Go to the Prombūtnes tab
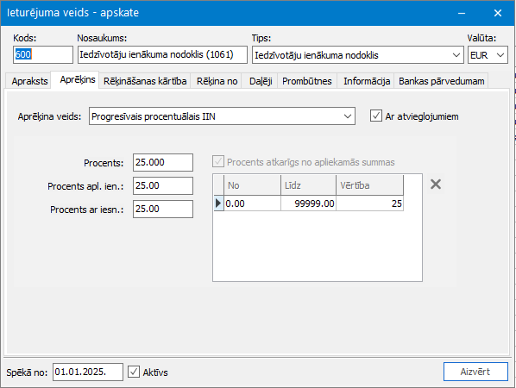Image resolution: width=516 pixels, height=388 pixels. coord(306,81)
